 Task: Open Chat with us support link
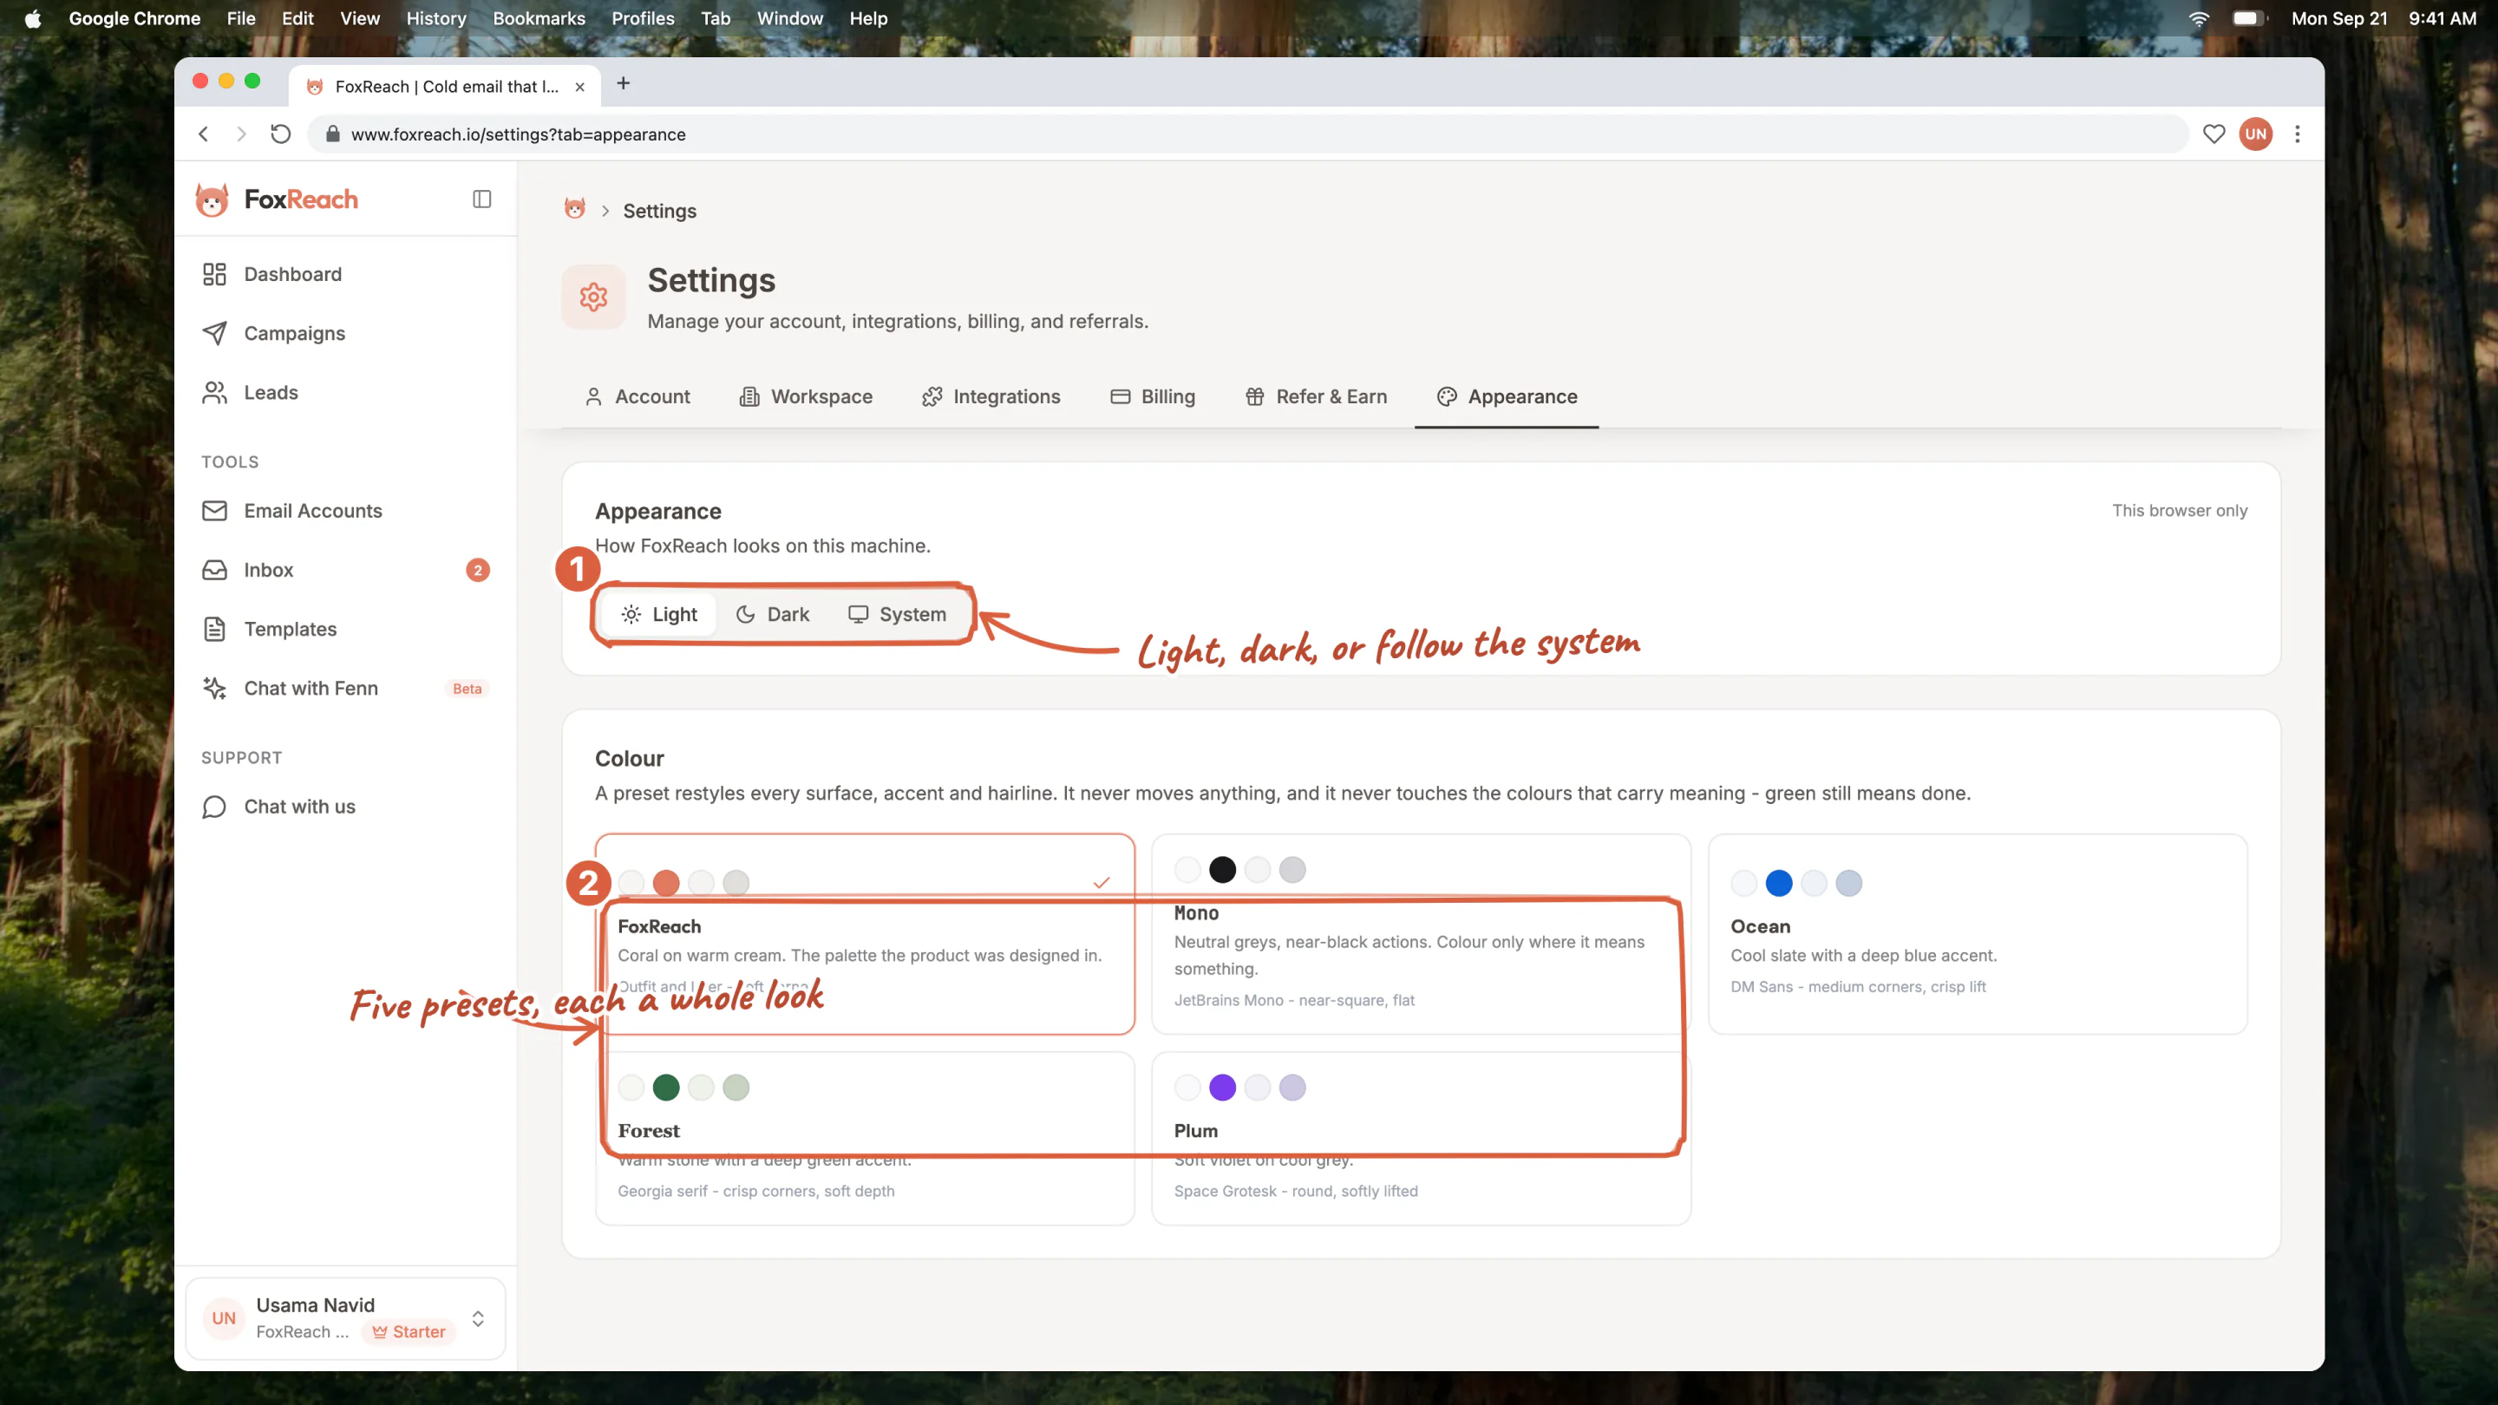point(345,807)
